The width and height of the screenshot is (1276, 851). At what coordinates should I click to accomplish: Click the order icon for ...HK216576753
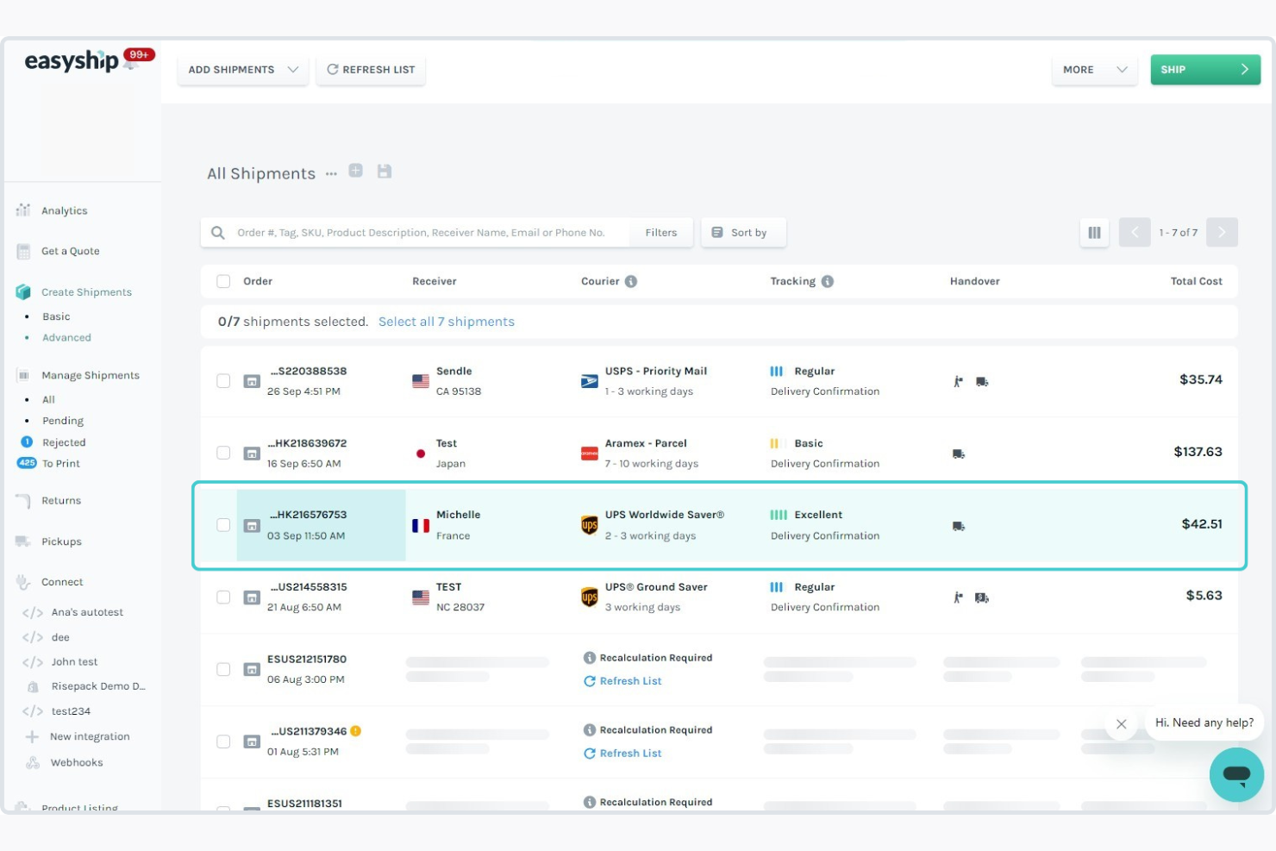pyautogui.click(x=252, y=525)
